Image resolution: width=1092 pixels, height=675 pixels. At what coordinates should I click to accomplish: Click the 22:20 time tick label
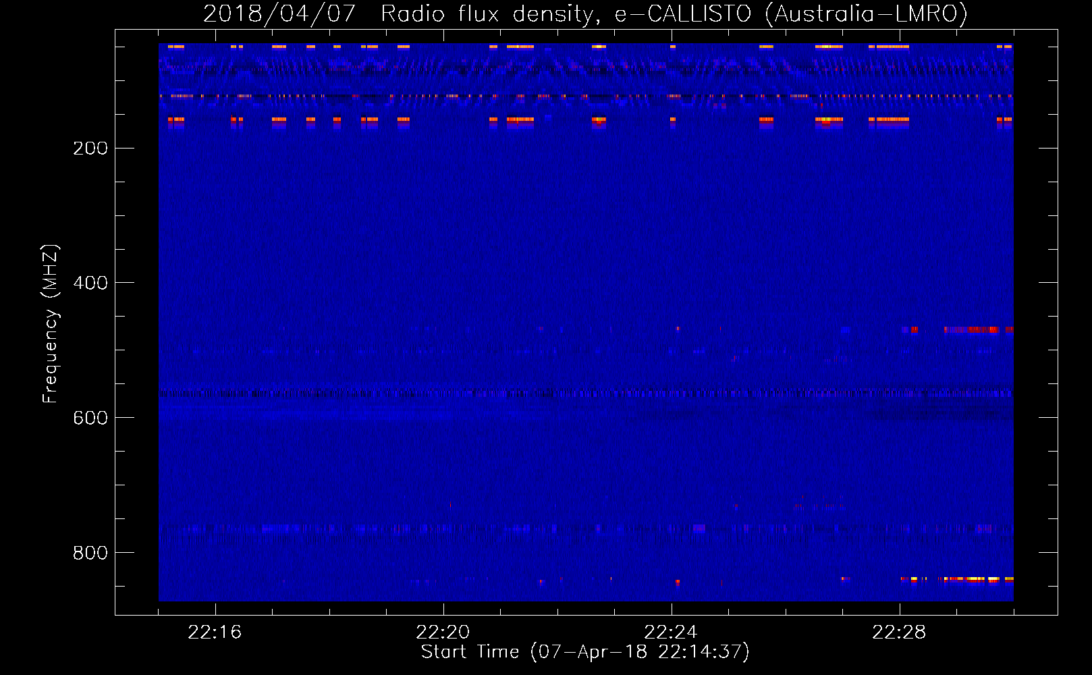(x=443, y=632)
